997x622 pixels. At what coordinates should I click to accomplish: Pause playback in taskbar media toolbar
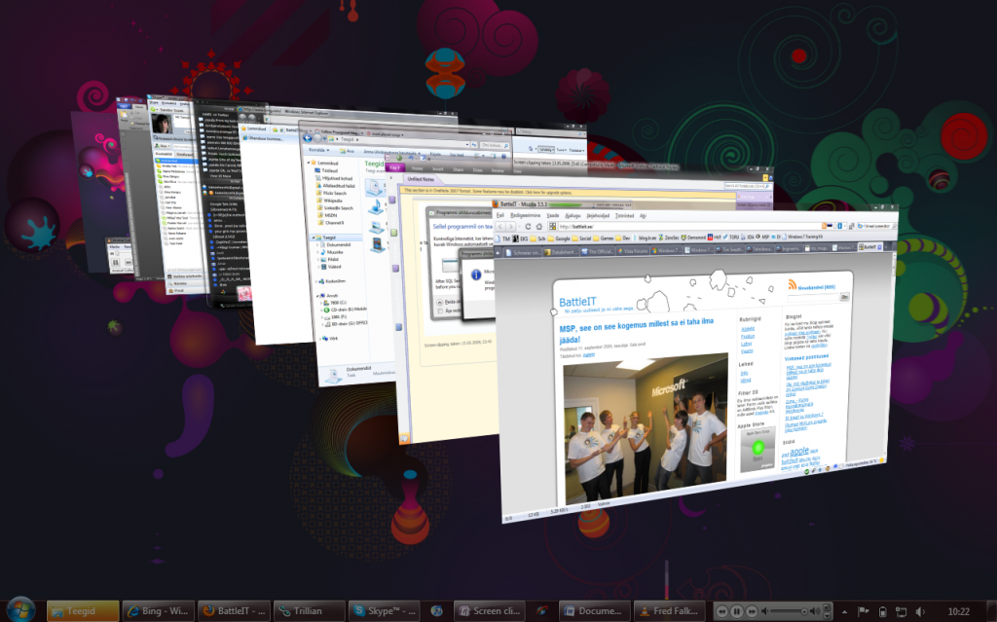[x=736, y=611]
